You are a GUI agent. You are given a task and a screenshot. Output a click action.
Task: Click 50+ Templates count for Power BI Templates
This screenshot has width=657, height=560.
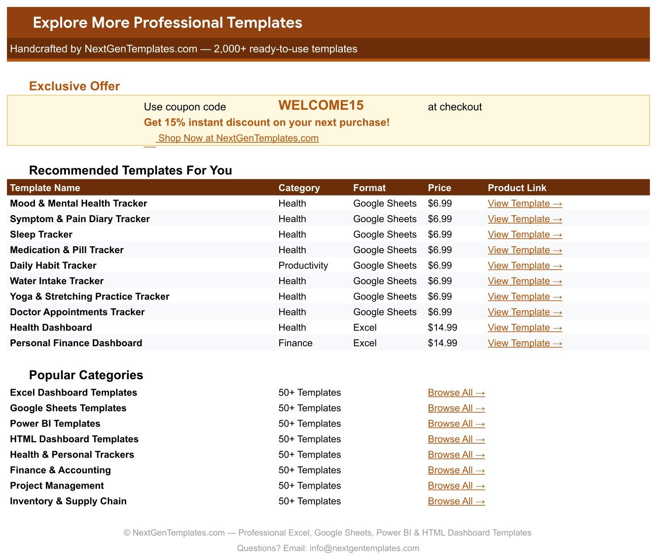[x=310, y=424]
